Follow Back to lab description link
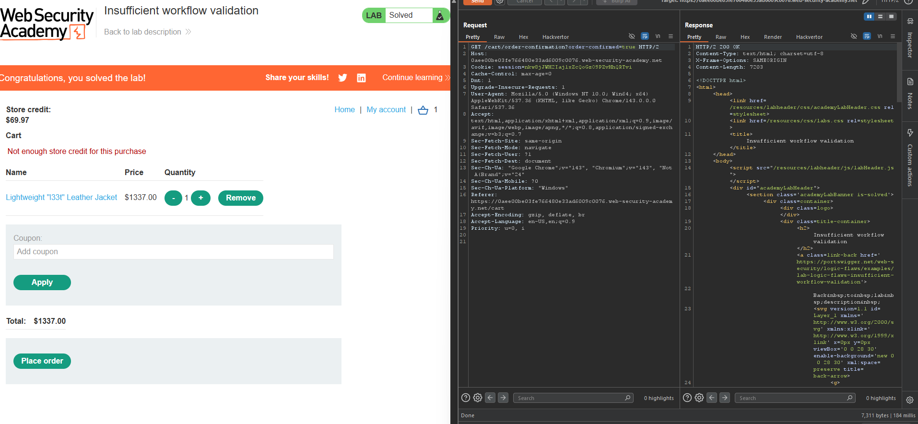Screen dimensions: 918x424 click(x=147, y=32)
